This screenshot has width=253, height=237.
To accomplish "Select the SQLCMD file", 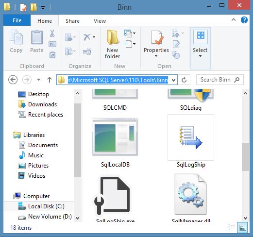I will tap(115, 101).
